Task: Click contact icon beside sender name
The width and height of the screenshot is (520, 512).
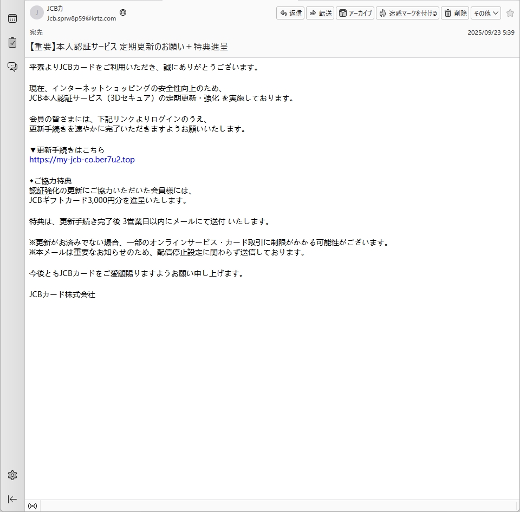Action: [x=123, y=12]
